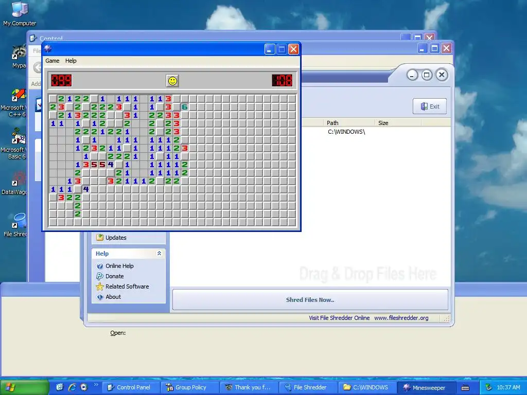
Task: Click the Donate link in File Shredder
Action: 115,276
